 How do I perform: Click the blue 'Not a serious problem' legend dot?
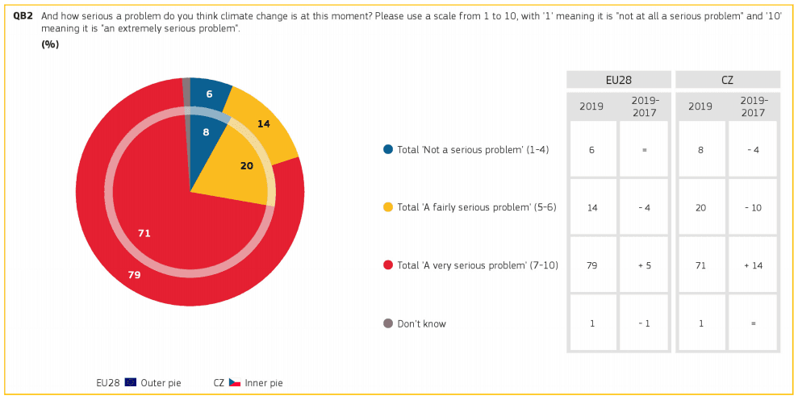[x=388, y=149]
